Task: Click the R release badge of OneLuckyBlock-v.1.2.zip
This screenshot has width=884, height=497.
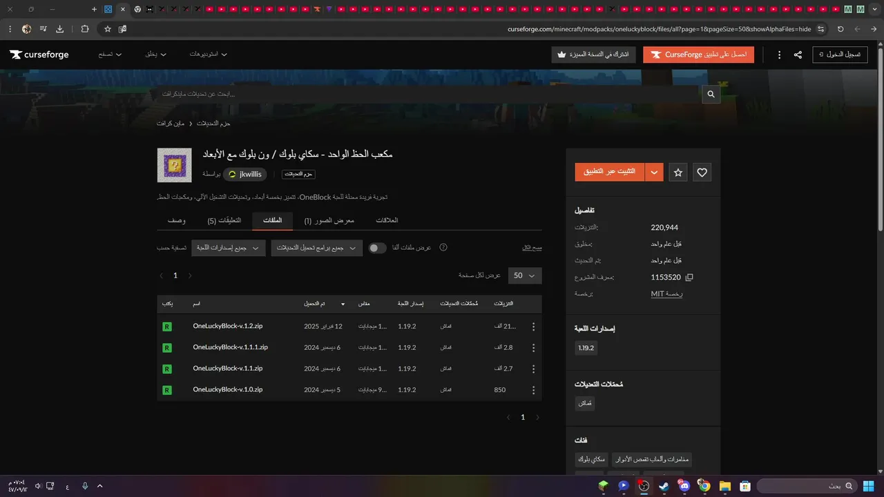Action: [x=167, y=327]
